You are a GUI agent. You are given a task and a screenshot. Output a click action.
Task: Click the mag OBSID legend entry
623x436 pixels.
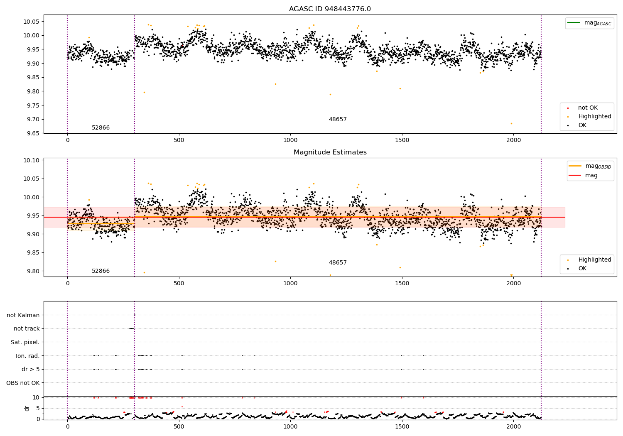[590, 166]
